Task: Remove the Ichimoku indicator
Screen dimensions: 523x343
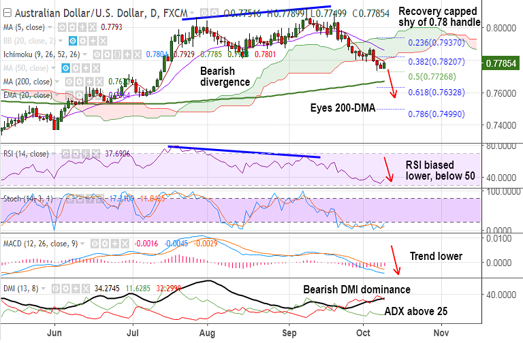Action: coord(138,54)
